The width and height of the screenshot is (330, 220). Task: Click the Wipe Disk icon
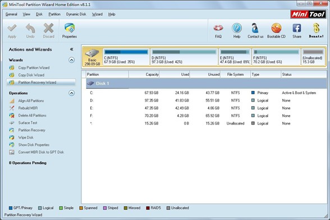click(x=12, y=137)
